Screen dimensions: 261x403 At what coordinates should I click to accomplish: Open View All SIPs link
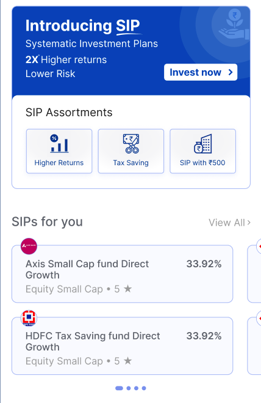229,223
